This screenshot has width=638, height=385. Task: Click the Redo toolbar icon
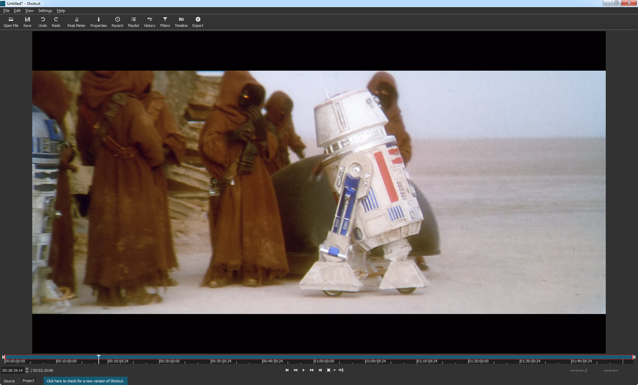(x=56, y=22)
